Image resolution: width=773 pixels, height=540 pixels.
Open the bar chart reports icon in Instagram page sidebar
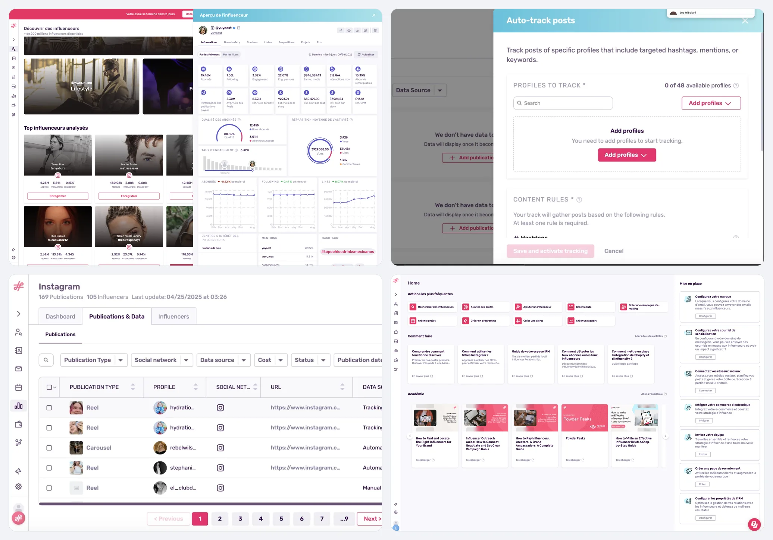(18, 406)
